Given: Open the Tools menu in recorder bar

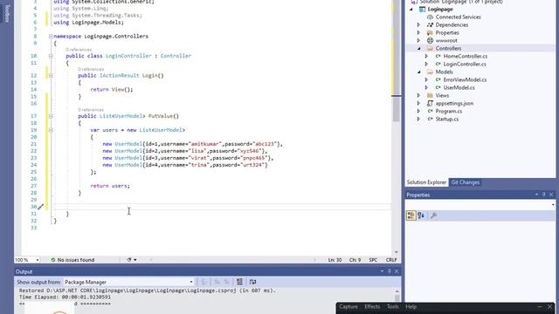Looking at the screenshot, I should [x=392, y=306].
